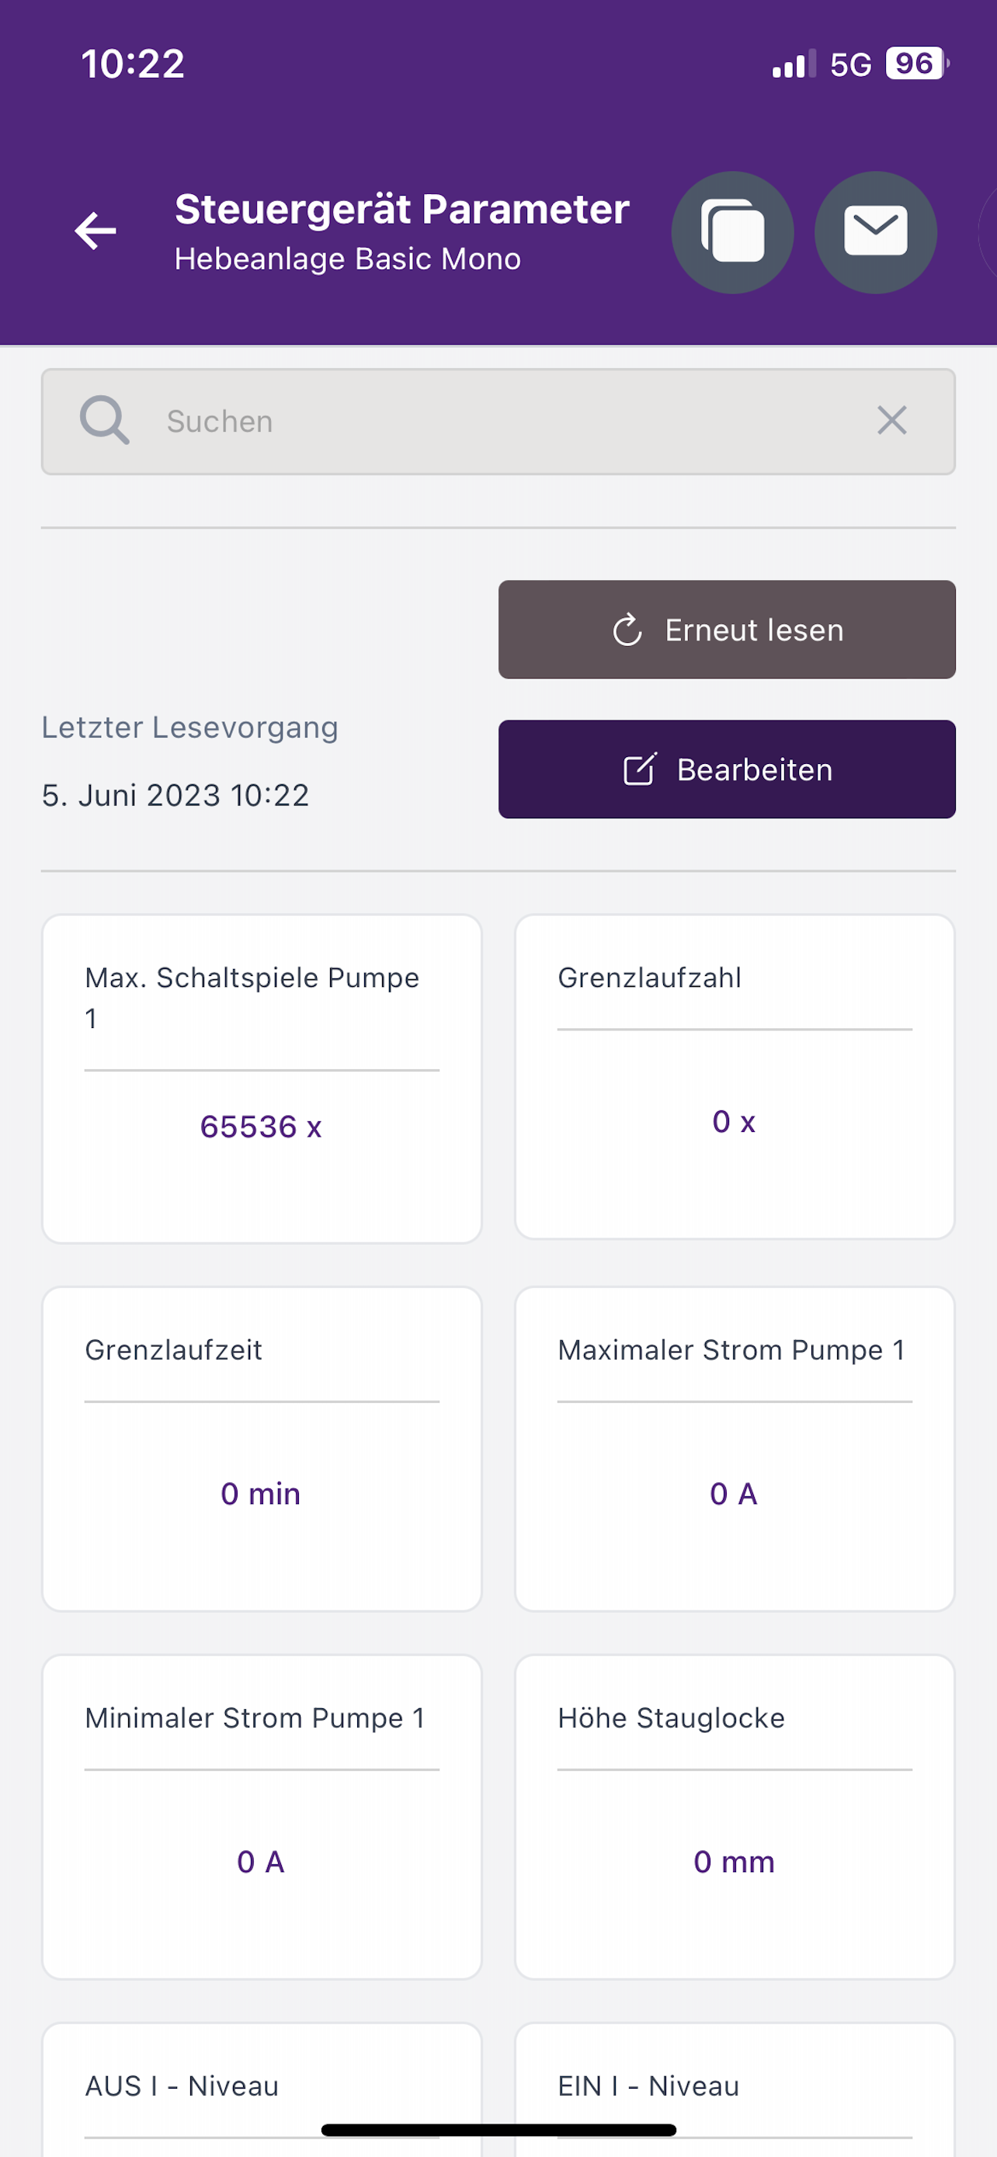
Task: Open the copy parameters icon
Action: tap(732, 232)
